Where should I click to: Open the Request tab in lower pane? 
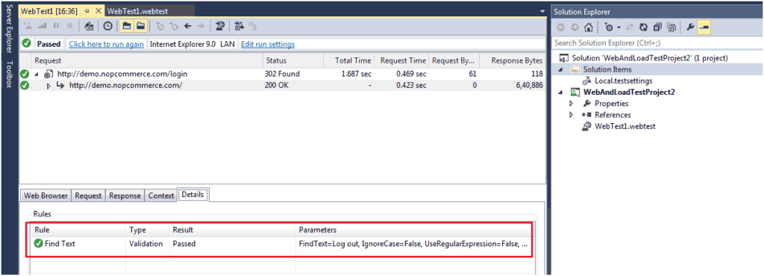(88, 195)
